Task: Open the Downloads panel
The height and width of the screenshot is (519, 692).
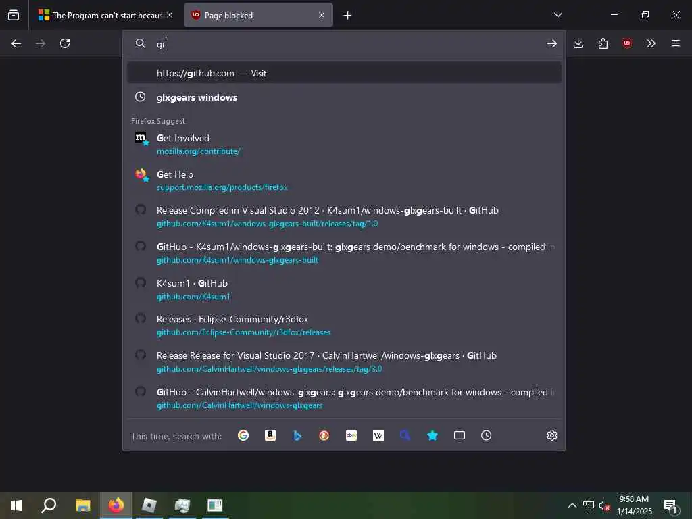Action: click(578, 43)
